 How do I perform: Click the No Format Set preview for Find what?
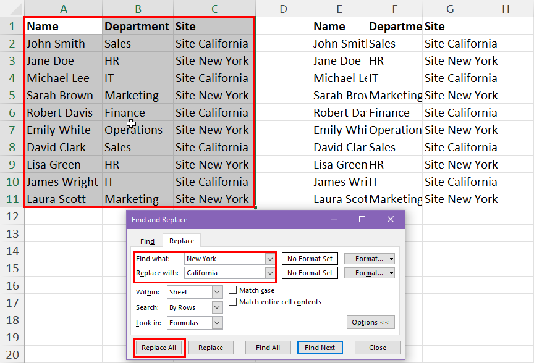click(x=310, y=259)
